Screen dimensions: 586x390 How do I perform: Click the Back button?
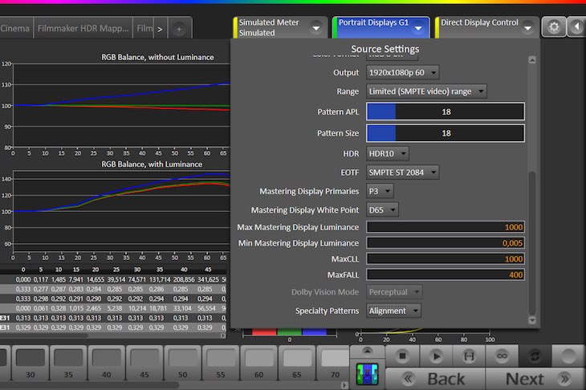click(x=437, y=378)
